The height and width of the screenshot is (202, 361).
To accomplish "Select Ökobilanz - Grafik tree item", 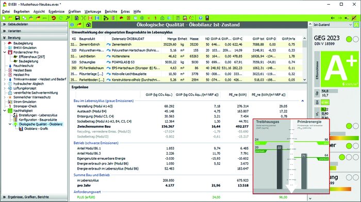I will point(36,129).
